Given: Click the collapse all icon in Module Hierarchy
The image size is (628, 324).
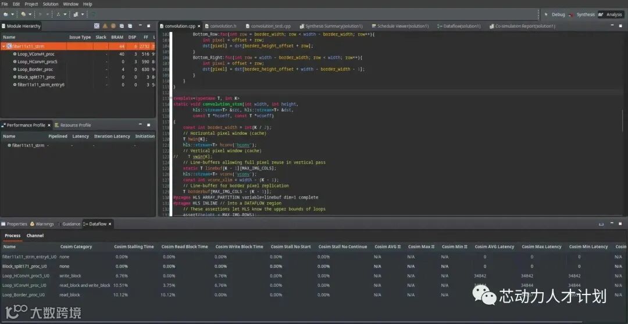Looking at the screenshot, I should pyautogui.click(x=130, y=26).
